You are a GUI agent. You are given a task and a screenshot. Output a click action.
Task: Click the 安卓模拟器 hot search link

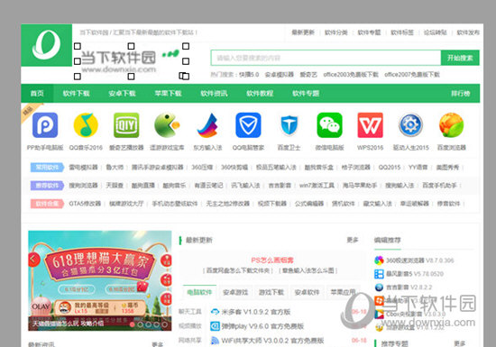tap(279, 75)
